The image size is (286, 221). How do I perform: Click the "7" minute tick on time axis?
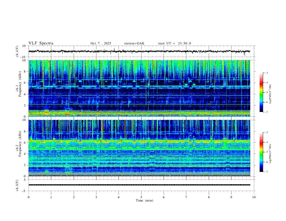click(x=186, y=197)
